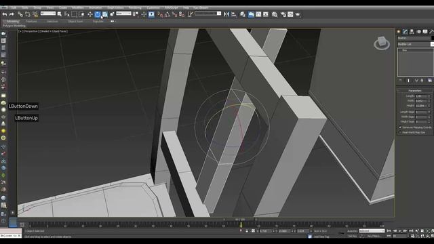434x244 pixels.
Task: Click the Play Animation button
Action: click(x=400, y=230)
